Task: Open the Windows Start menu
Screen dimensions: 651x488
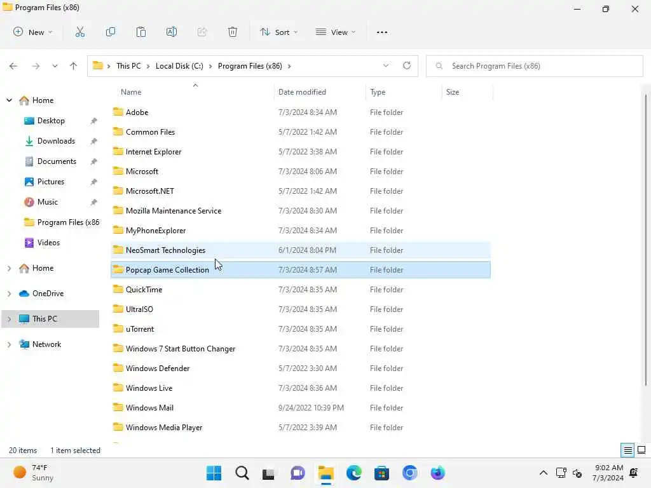Action: pos(214,473)
